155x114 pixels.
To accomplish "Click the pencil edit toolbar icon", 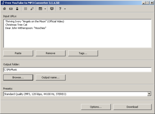I will click(x=32, y=9).
